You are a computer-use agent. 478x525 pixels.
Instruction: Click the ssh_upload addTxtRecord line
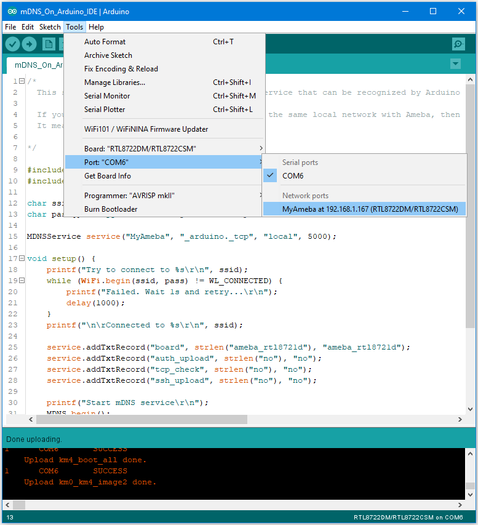tap(181, 380)
